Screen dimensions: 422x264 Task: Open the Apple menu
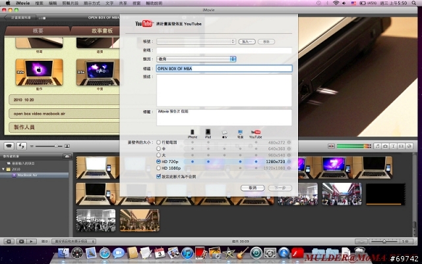[8, 3]
